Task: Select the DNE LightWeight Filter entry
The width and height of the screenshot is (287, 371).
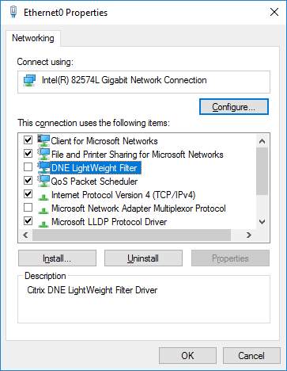Action: (x=96, y=168)
